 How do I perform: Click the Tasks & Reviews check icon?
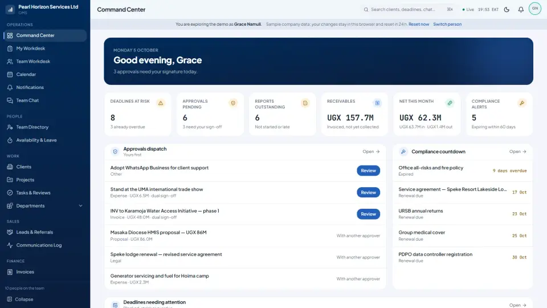pyautogui.click(x=10, y=193)
